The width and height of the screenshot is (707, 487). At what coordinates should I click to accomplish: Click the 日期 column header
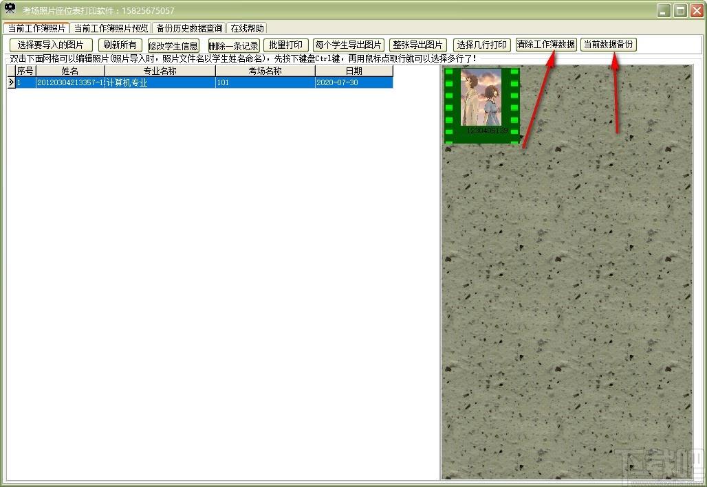tap(354, 71)
